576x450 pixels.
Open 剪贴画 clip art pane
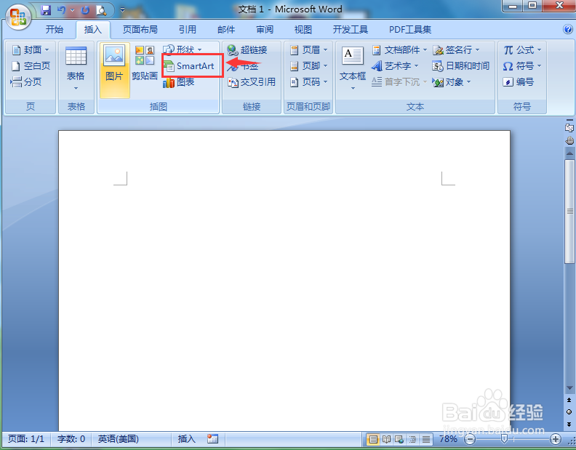tap(145, 63)
